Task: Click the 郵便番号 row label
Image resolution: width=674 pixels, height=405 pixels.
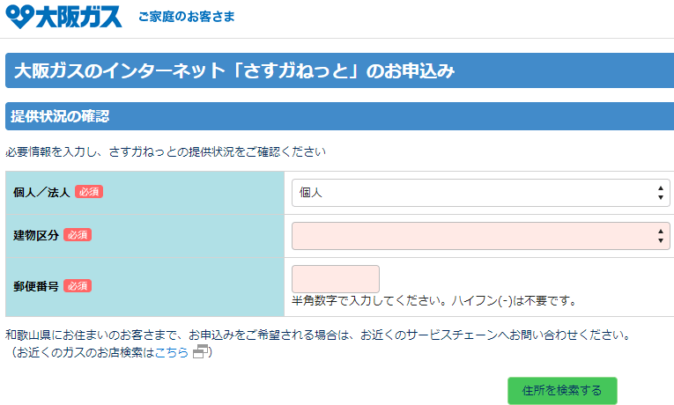Action: click(36, 286)
